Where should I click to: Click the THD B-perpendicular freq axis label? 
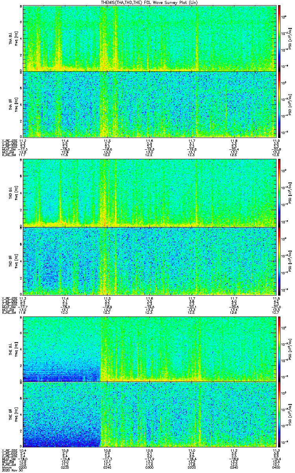coord(16,193)
